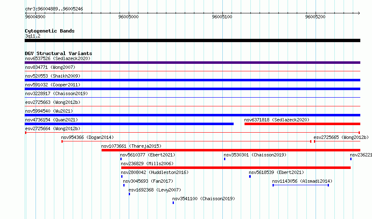The width and height of the screenshot is (372, 219).
Task: Click the red bar under nsv1073661
Action: [x=231, y=150]
